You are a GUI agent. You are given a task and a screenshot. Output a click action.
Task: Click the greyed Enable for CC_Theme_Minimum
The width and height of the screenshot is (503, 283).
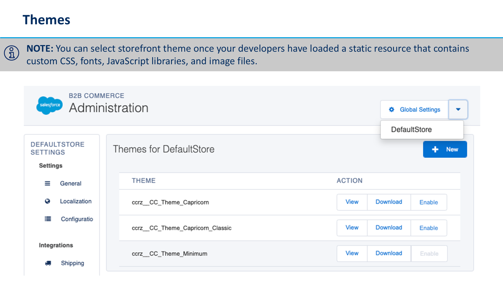[429, 254]
